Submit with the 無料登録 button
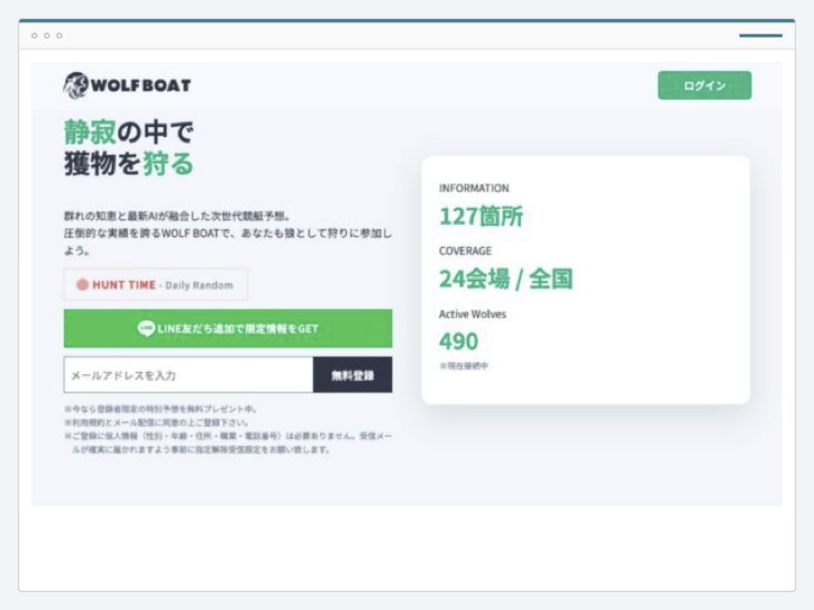 353,375
